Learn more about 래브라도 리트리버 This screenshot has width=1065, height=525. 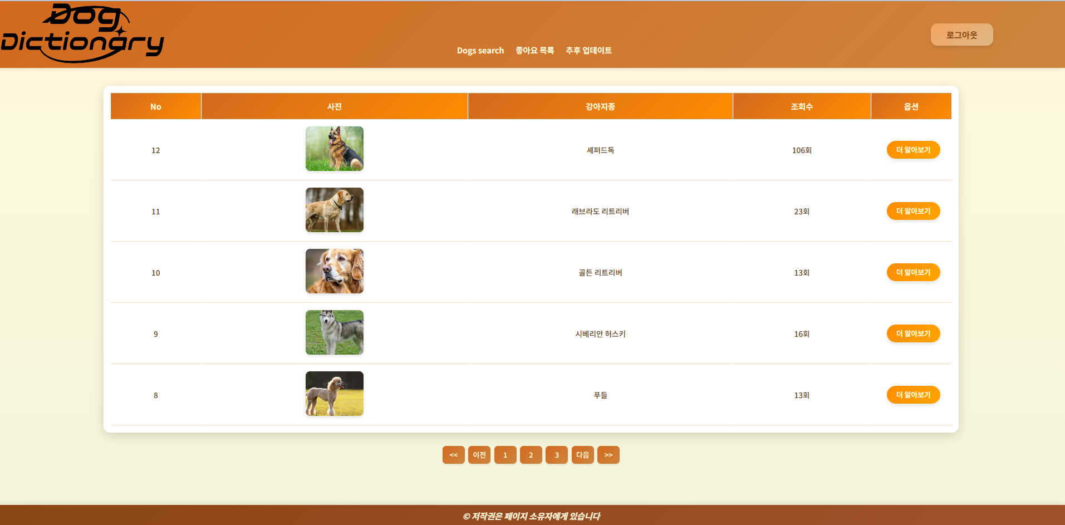(x=913, y=211)
